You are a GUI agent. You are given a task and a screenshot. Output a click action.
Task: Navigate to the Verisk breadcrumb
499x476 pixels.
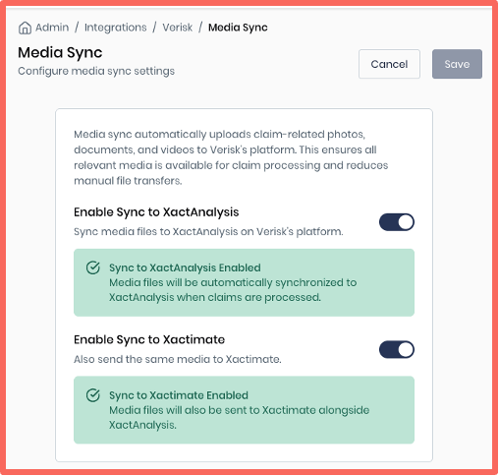178,28
